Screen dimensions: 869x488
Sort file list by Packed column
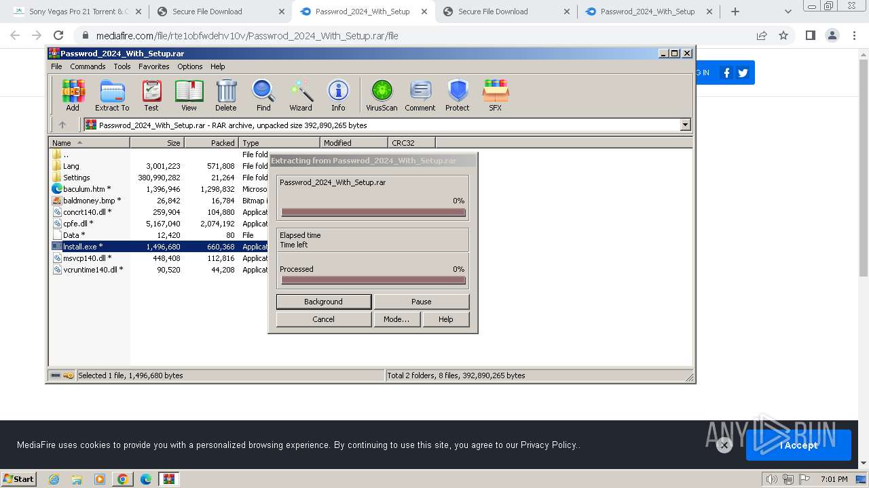coord(211,143)
